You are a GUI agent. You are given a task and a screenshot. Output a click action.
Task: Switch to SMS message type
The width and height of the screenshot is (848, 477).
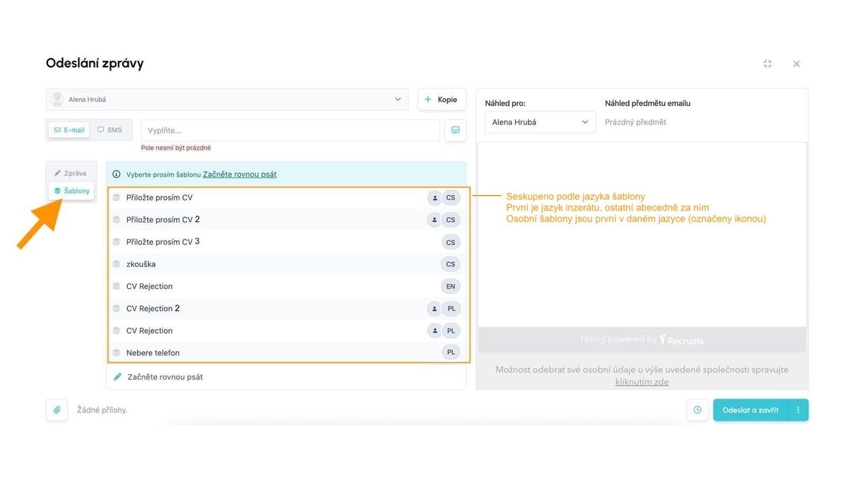(x=110, y=130)
